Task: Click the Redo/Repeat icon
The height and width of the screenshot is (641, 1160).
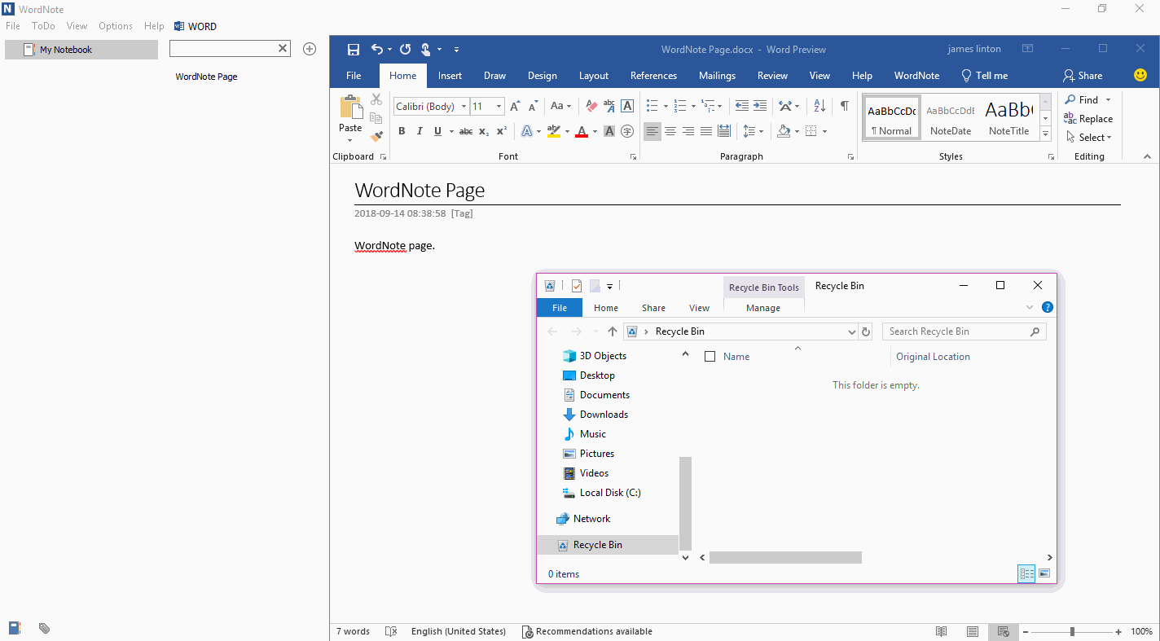Action: coord(405,50)
